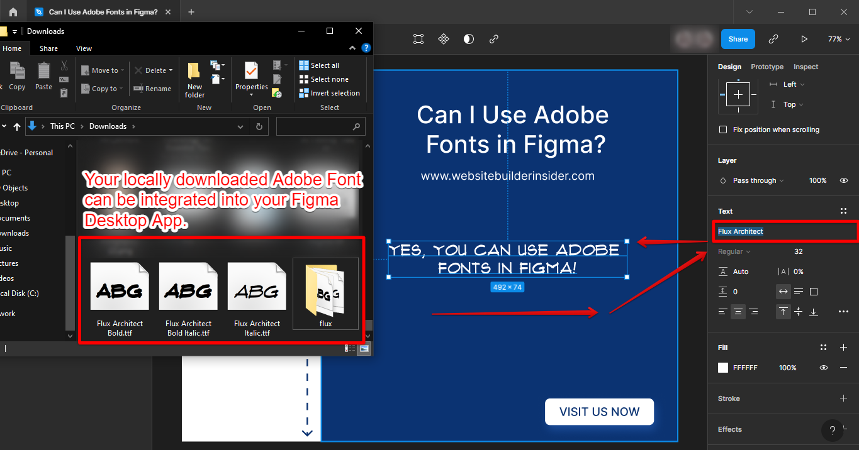
Task: Switch Explorer to large icons view
Action: pyautogui.click(x=364, y=348)
